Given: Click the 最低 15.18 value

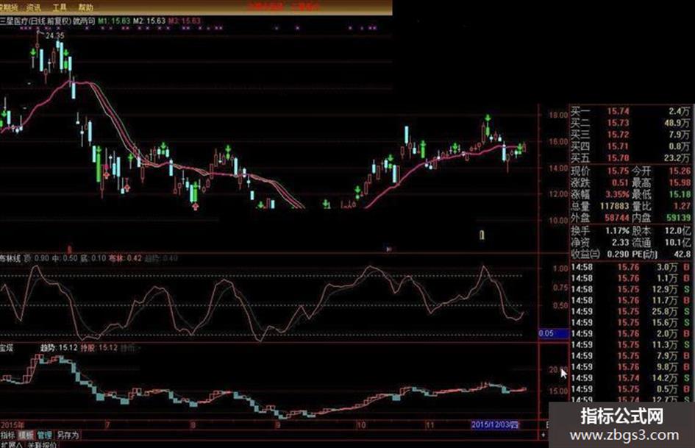Looking at the screenshot, I should point(680,194).
